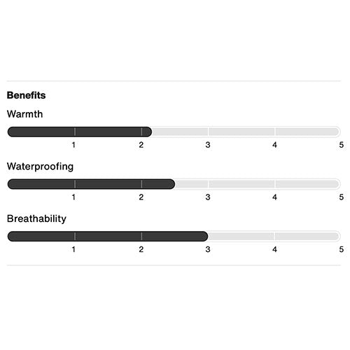Click number 4 under Waterproofing bar
Viewport: 350px width, 350px height.
click(274, 197)
